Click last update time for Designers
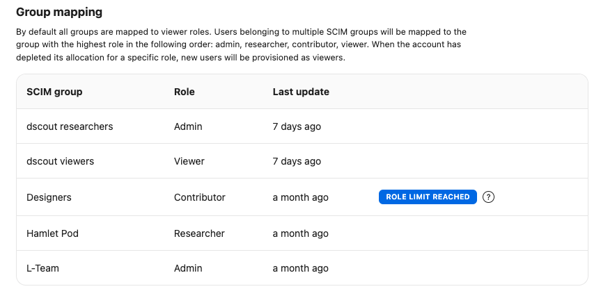 [x=300, y=197]
